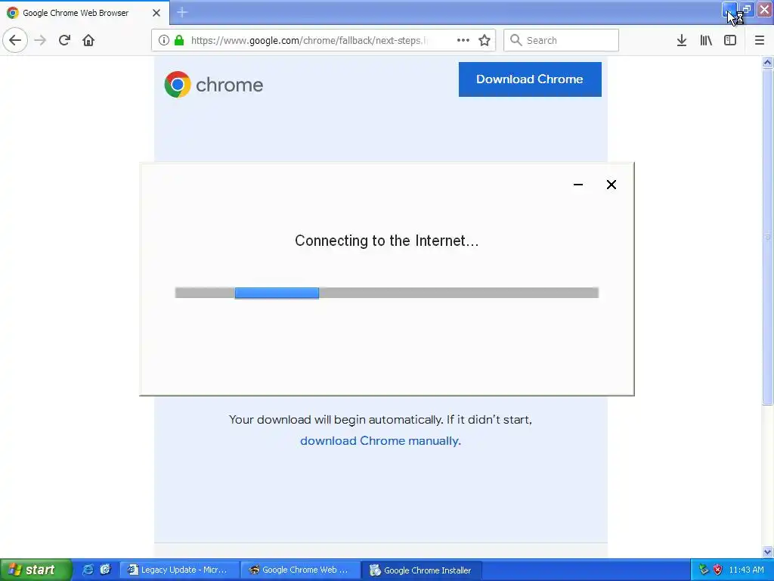This screenshot has width=774, height=581.
Task: Open the Library bookshelf icon
Action: [x=706, y=40]
